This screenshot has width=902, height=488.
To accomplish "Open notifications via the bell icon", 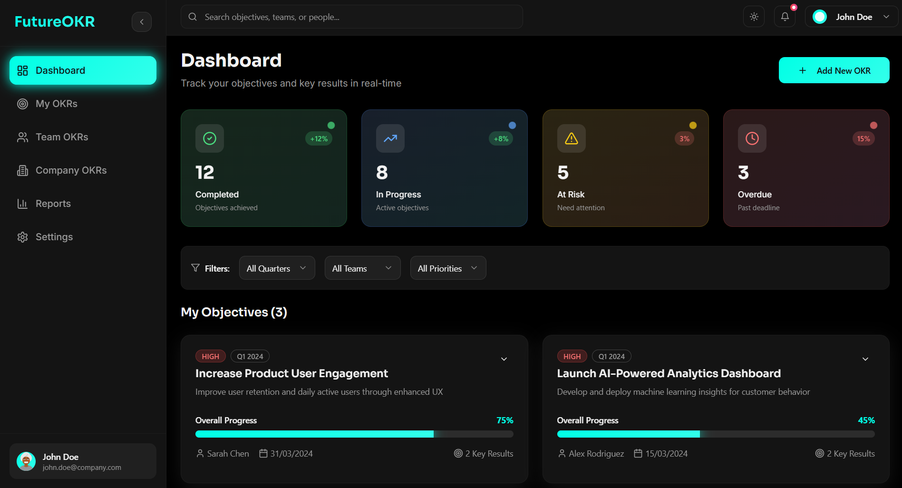I will (785, 17).
